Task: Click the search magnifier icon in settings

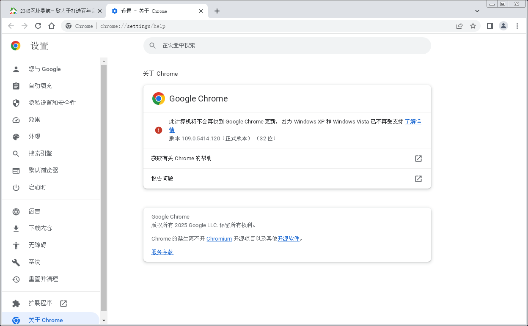Action: point(153,45)
